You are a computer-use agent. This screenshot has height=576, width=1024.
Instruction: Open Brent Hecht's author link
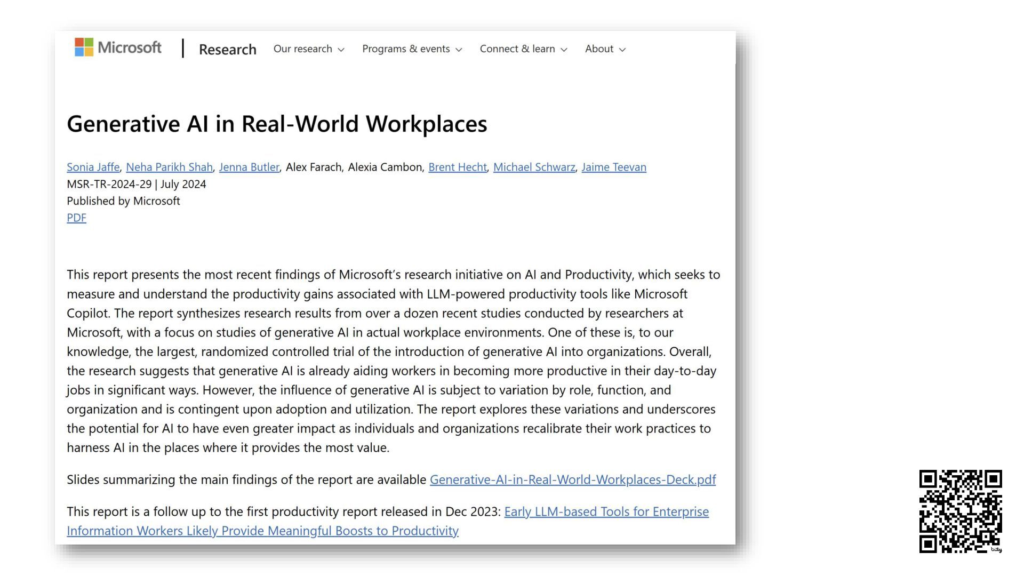tap(457, 167)
